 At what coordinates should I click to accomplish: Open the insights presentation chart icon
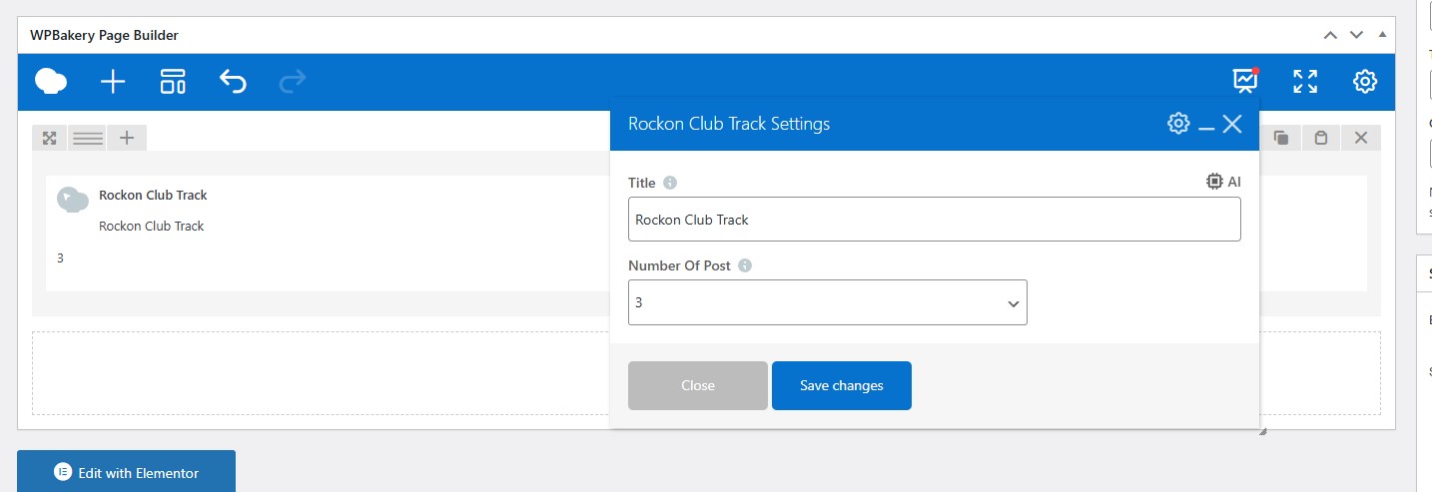coord(1245,81)
